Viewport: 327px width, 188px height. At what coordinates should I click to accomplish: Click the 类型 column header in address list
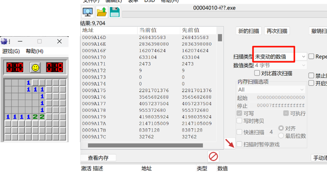coord(202,168)
